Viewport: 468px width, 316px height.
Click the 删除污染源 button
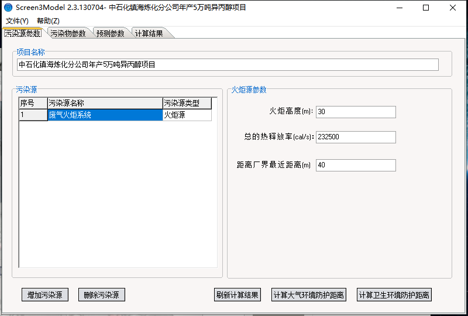102,295
